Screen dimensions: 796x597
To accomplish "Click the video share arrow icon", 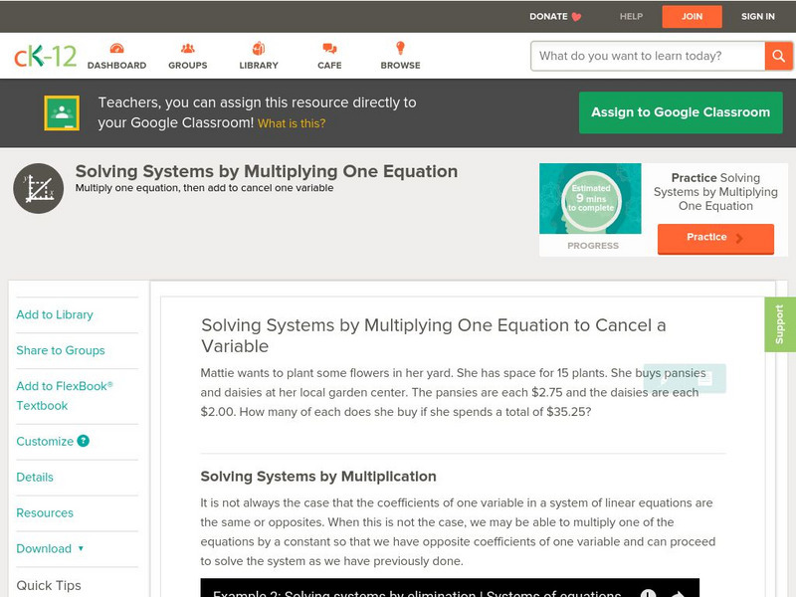I will coord(679,593).
